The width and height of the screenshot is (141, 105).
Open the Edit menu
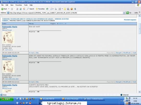pos(7,5)
